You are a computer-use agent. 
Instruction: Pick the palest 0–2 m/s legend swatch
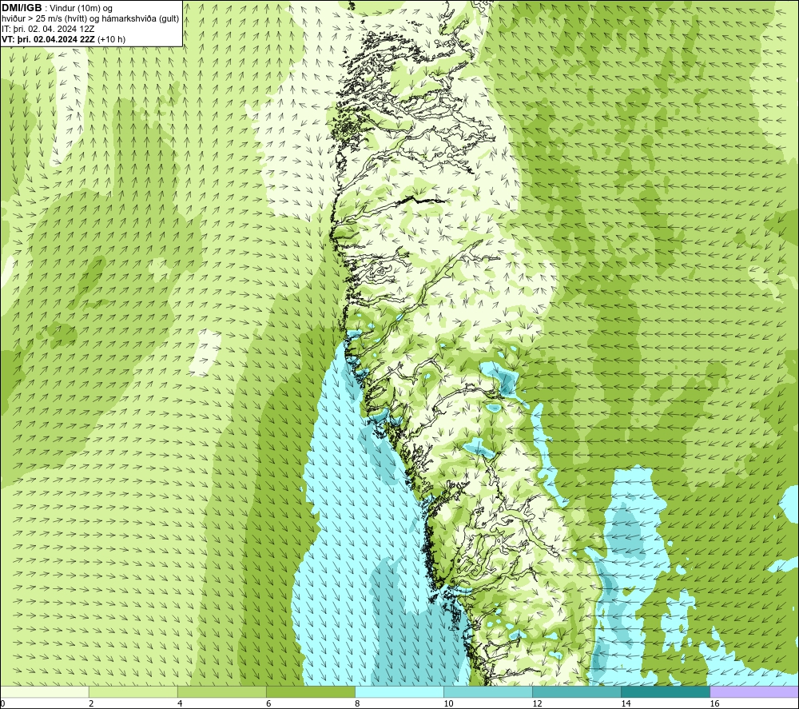[44, 691]
